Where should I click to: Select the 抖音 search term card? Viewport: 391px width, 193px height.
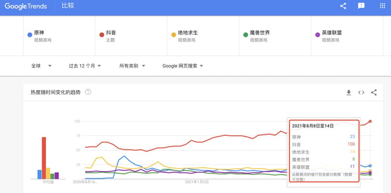[131, 36]
